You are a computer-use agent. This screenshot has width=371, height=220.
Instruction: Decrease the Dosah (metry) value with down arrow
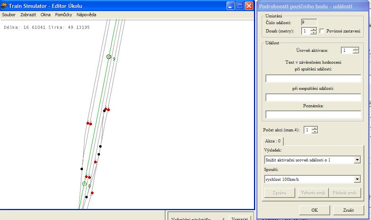coord(313,33)
